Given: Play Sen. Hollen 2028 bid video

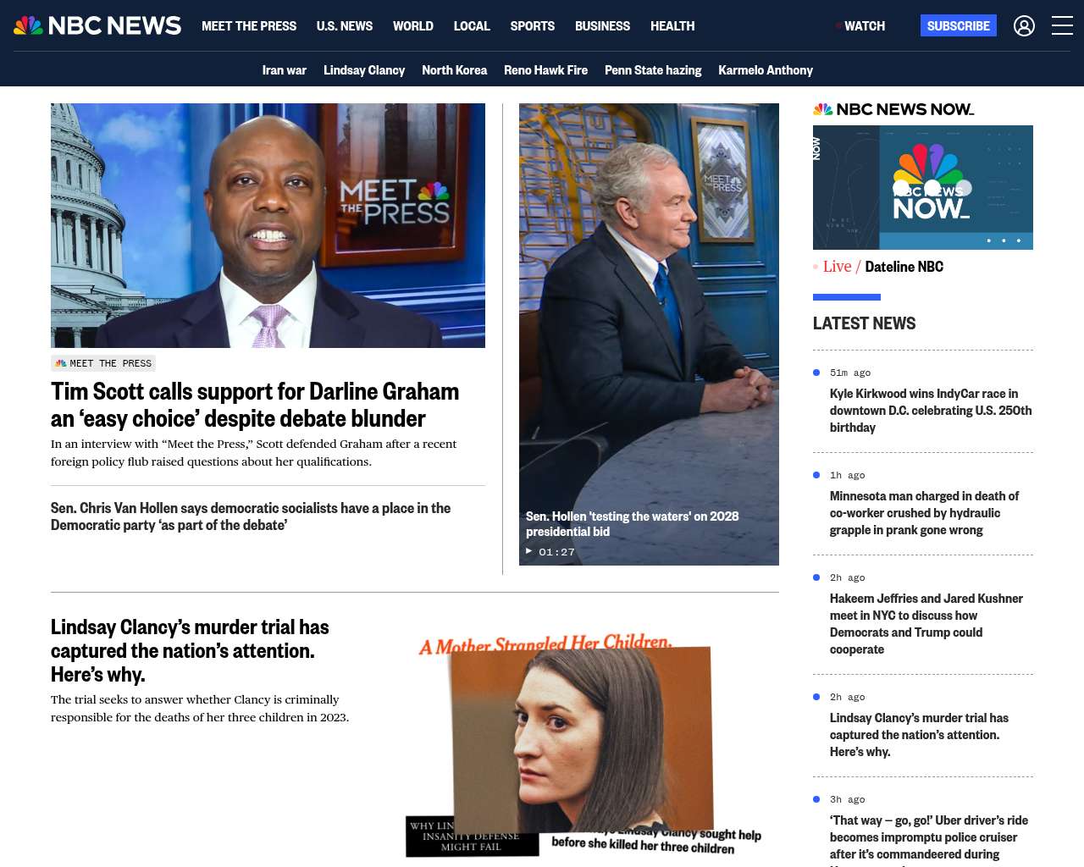Looking at the screenshot, I should (x=649, y=334).
